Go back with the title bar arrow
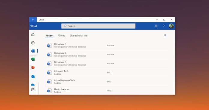 coord(33,20)
